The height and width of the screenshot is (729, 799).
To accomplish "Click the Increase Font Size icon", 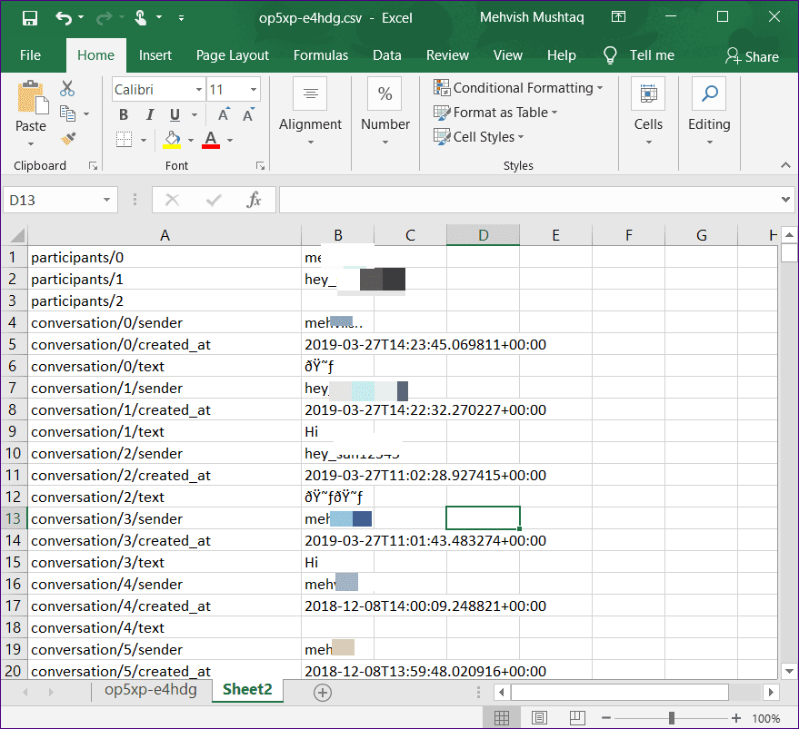I will click(224, 115).
